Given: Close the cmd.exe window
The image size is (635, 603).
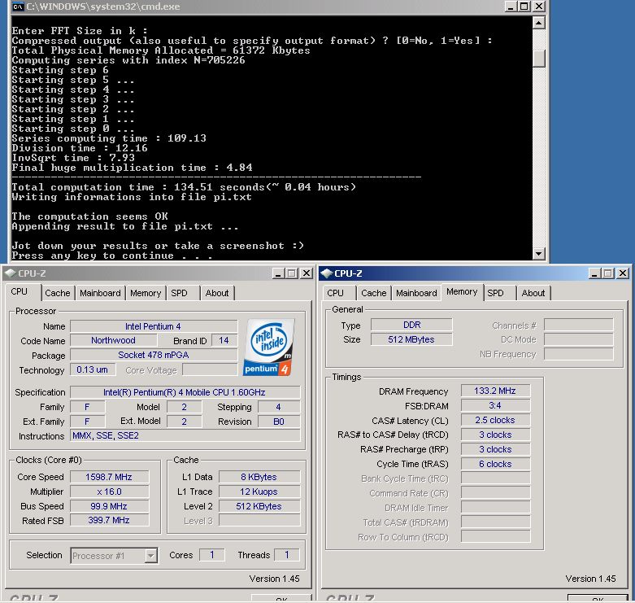Looking at the screenshot, I should [x=538, y=7].
